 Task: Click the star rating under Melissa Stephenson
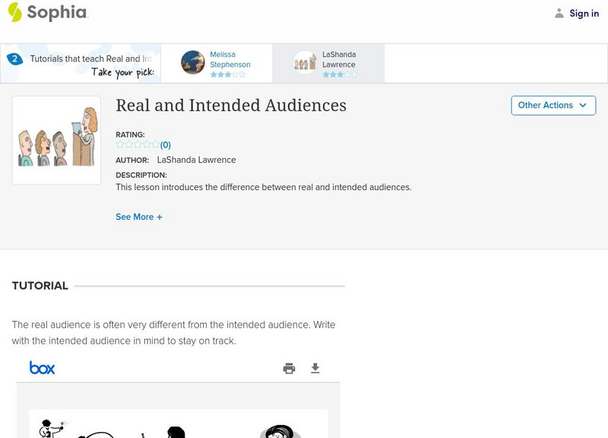tap(227, 75)
